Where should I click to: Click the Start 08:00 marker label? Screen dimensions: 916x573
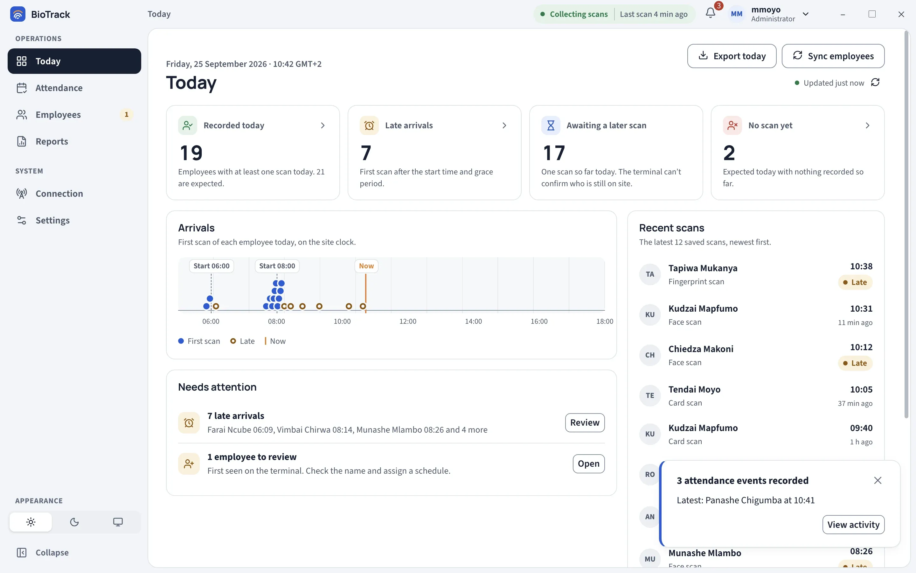pos(277,266)
